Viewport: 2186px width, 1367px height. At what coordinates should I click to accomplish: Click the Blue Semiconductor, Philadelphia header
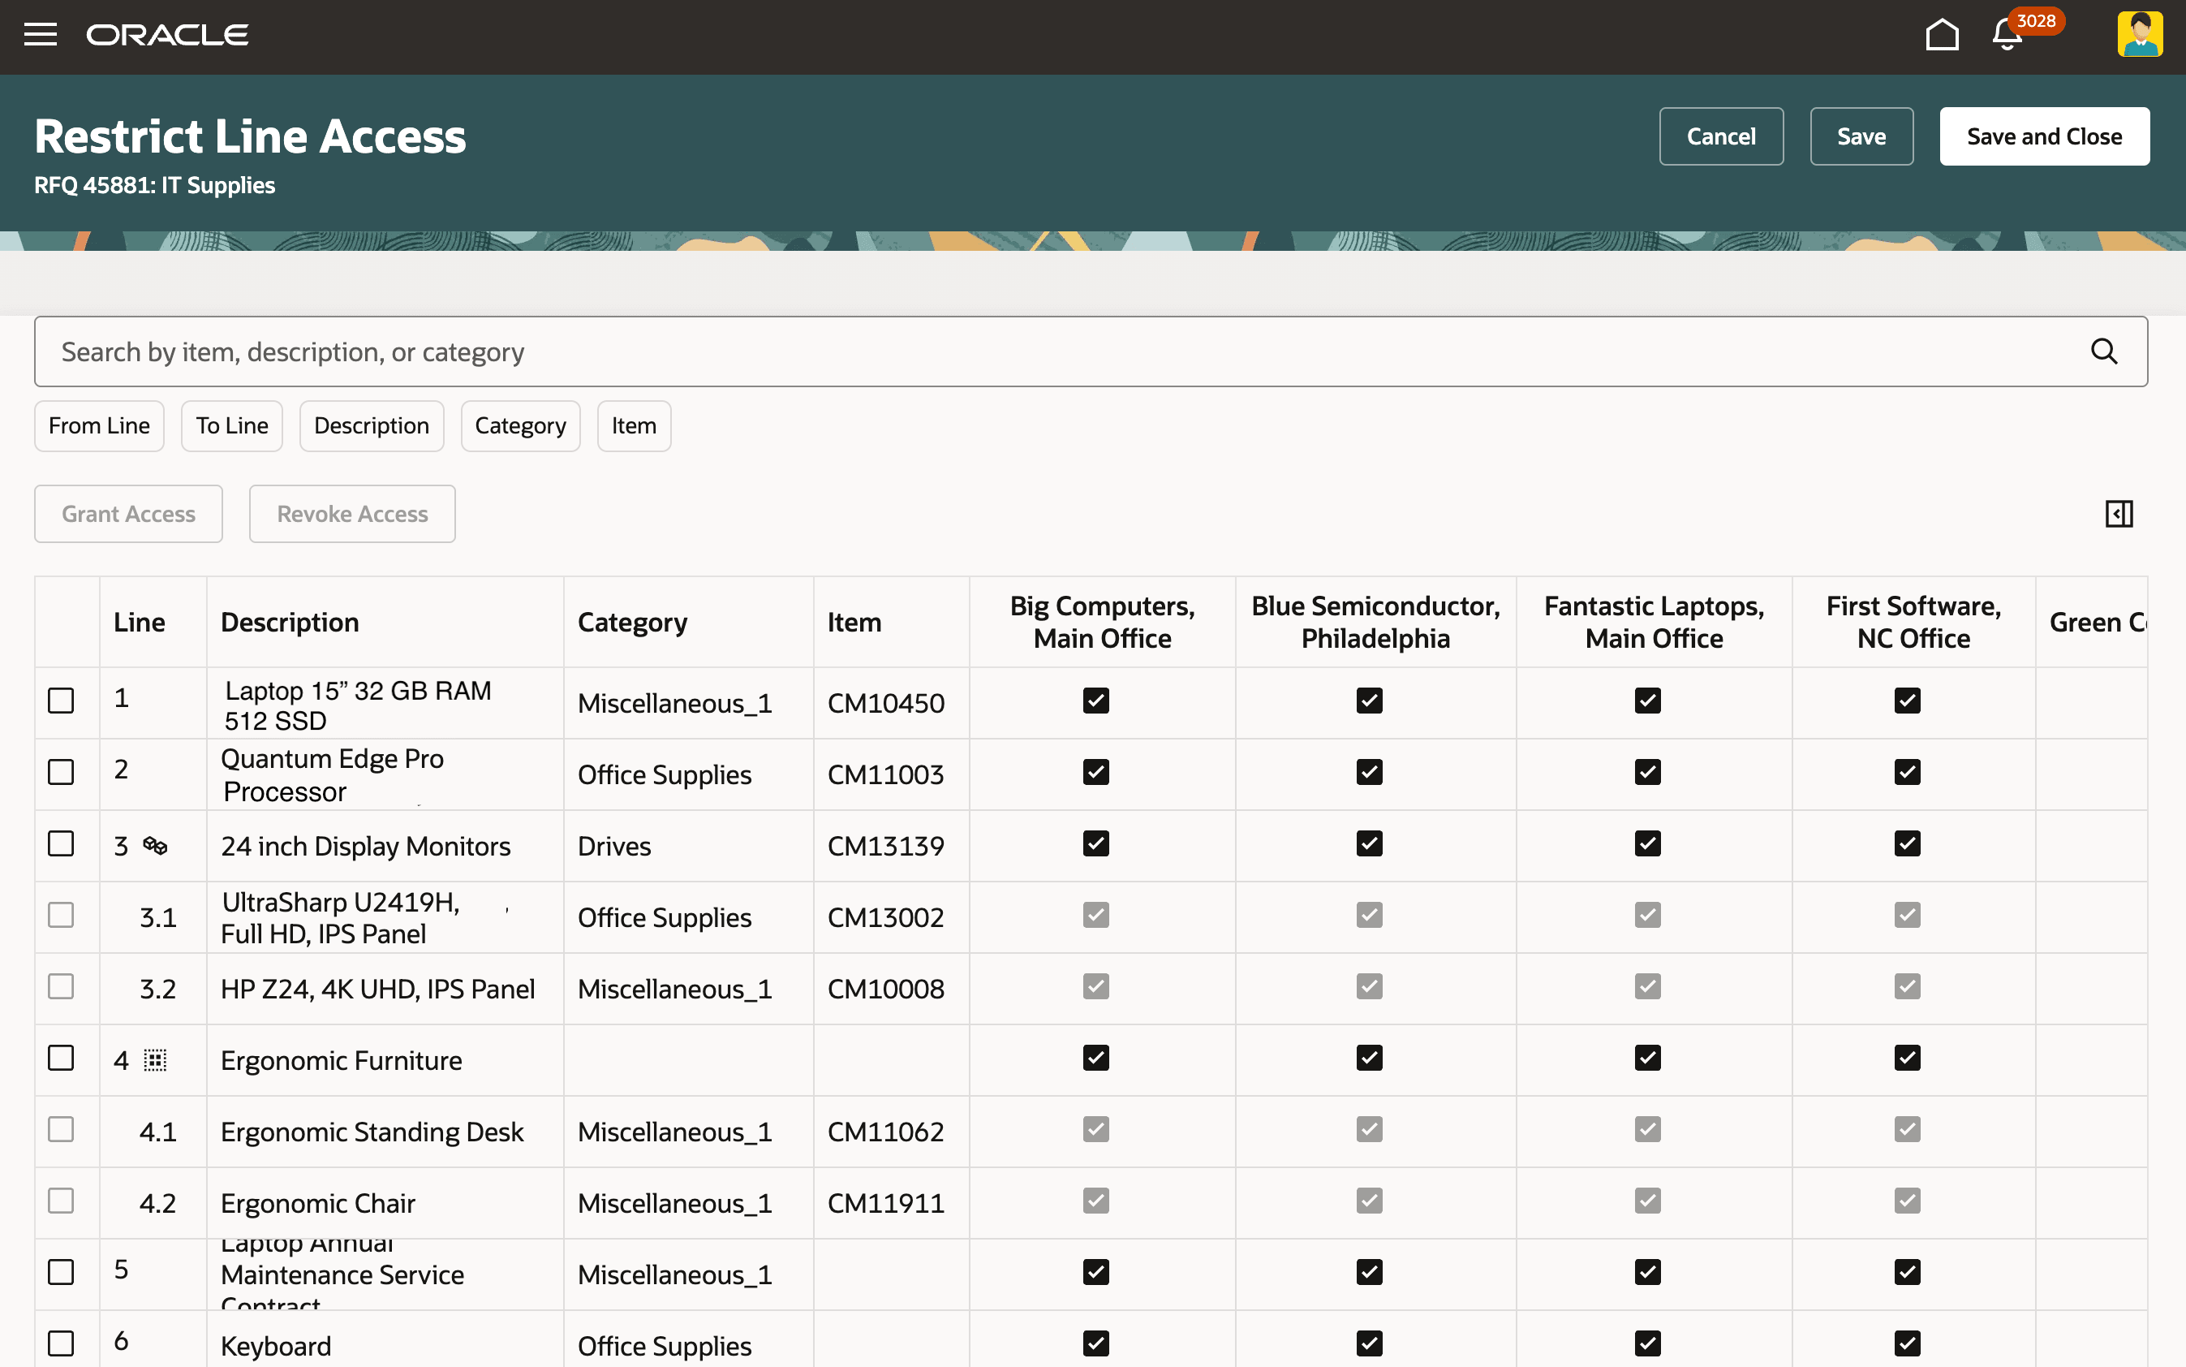coord(1375,622)
